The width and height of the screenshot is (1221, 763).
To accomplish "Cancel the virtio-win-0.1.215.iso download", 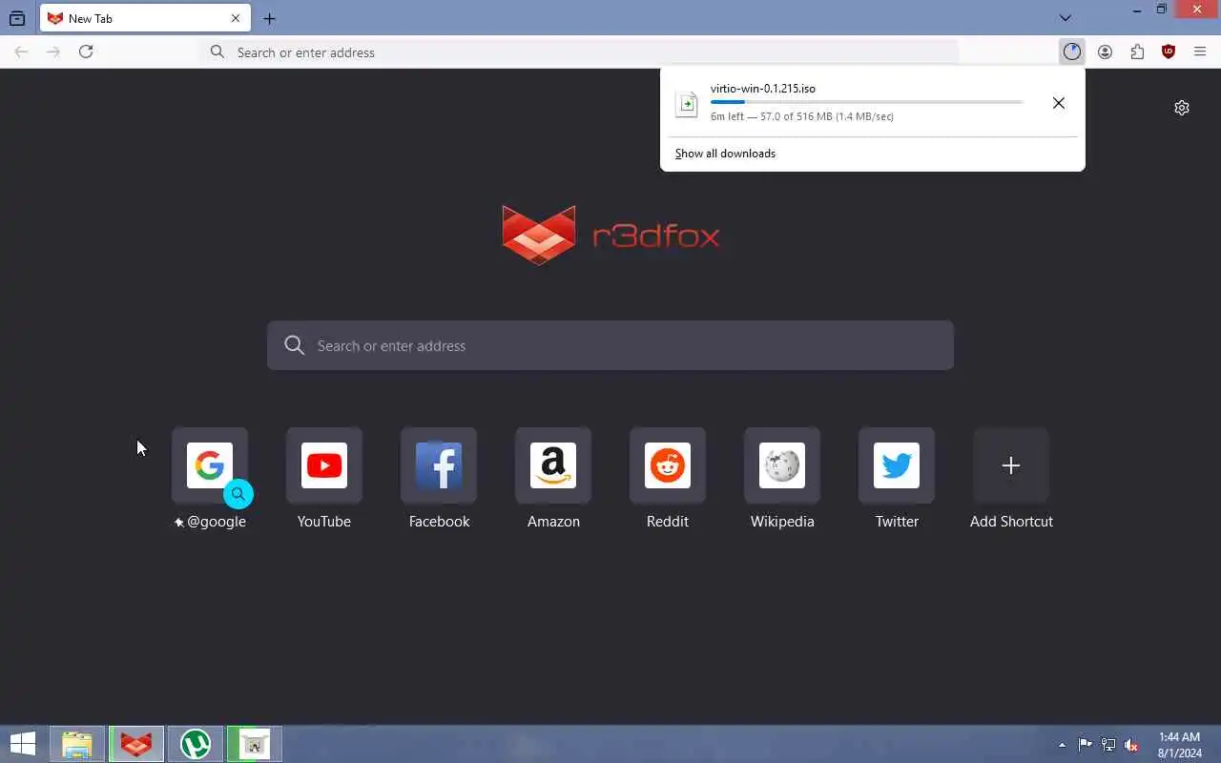I will [1059, 103].
